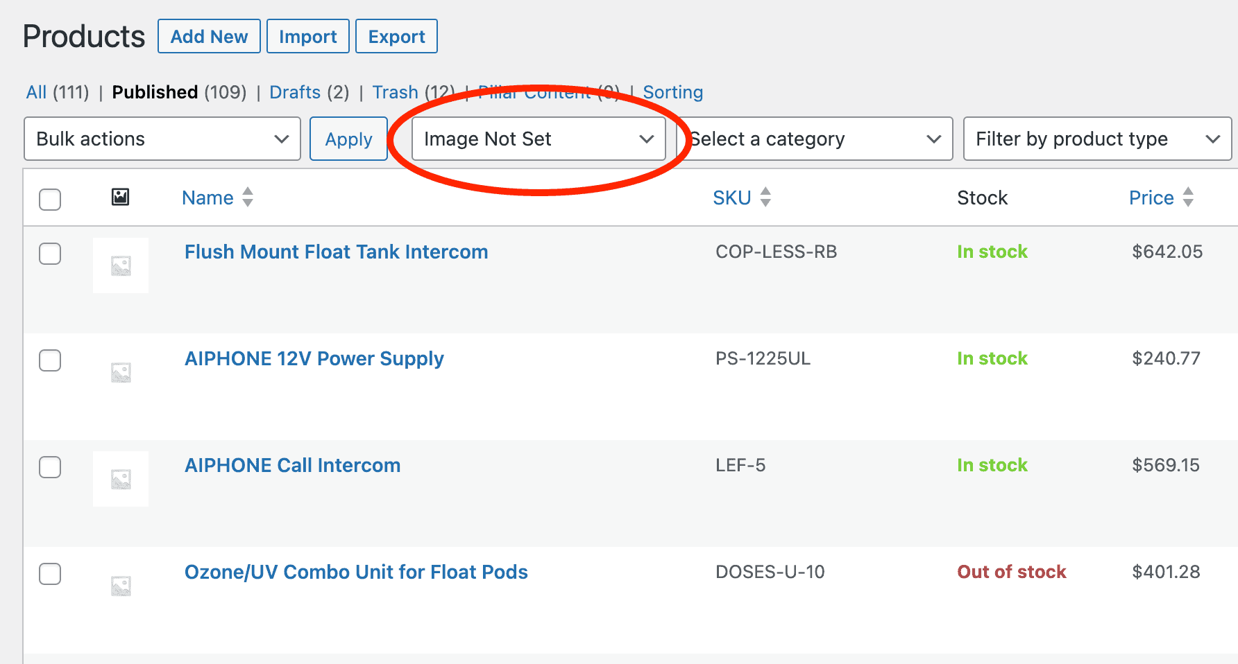Viewport: 1238px width, 664px height.
Task: Click the Name column sort arrows
Action: (x=248, y=198)
